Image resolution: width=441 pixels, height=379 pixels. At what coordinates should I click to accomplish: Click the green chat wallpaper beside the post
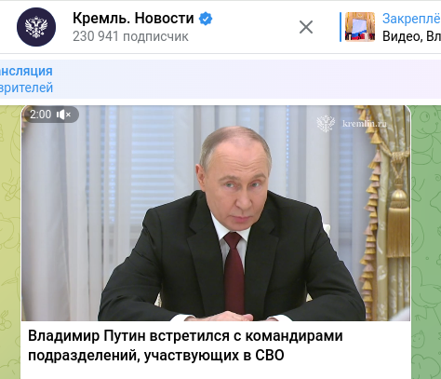tap(426, 242)
